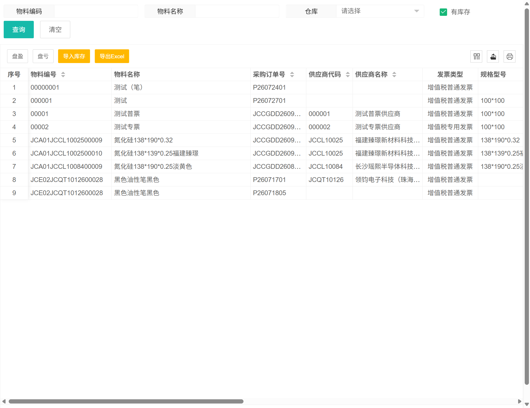Click the 导出Excel button
The width and height of the screenshot is (530, 408).
point(112,56)
